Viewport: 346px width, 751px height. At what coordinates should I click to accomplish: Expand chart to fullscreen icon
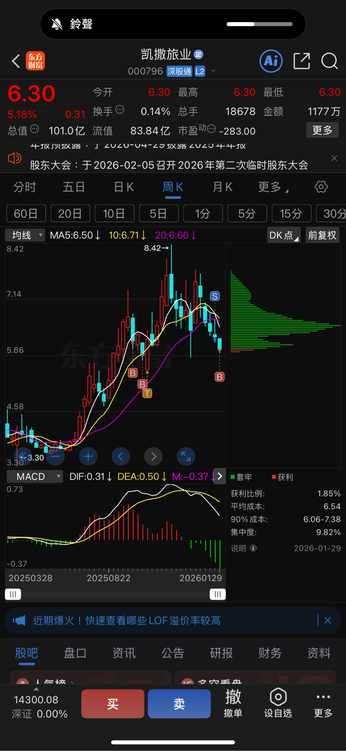click(x=186, y=456)
